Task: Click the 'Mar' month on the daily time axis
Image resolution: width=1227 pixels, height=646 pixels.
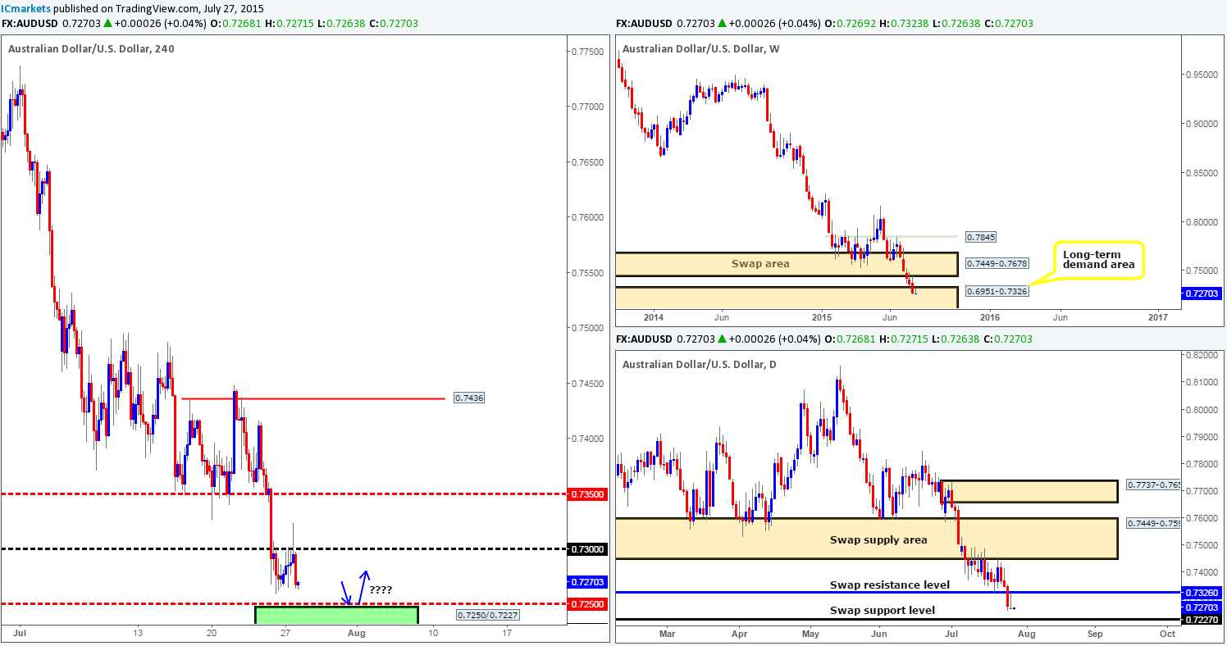Action: (x=667, y=633)
